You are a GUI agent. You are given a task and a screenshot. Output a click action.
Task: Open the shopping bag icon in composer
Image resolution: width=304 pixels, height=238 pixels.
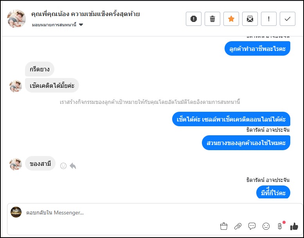tap(224, 226)
